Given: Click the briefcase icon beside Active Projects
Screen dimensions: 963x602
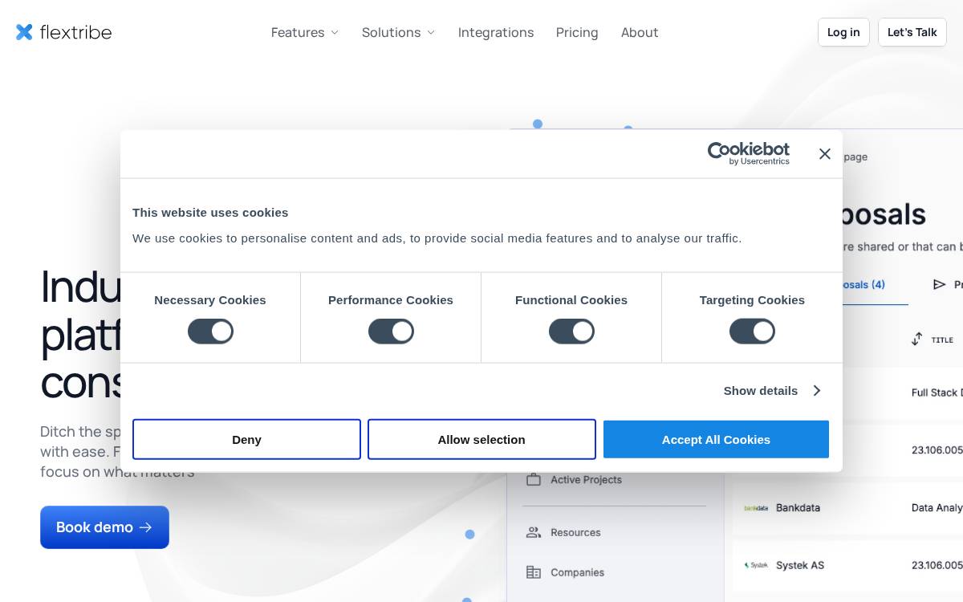Looking at the screenshot, I should point(534,479).
